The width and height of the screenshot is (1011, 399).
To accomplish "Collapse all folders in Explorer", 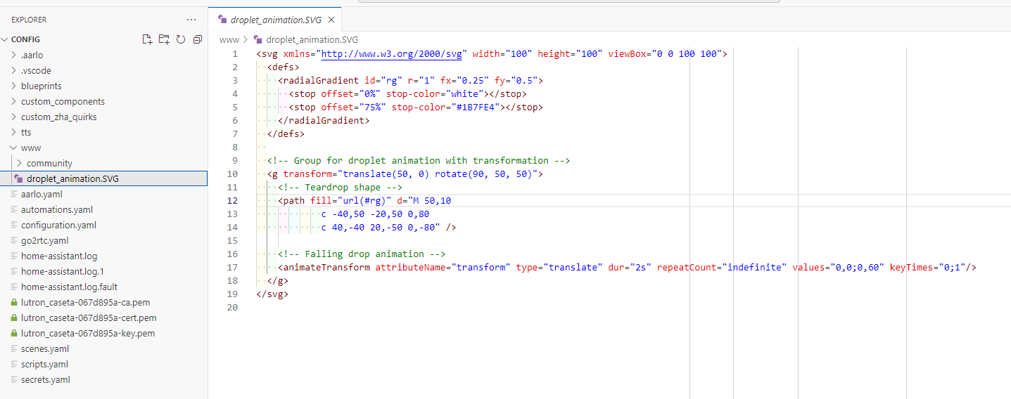I will (198, 39).
